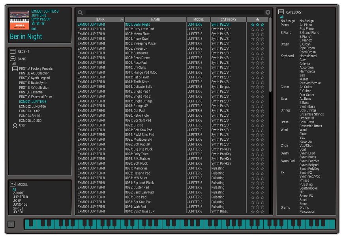The width and height of the screenshot is (343, 240).
Task: Filter by JX-8P model
Action: coord(17,201)
